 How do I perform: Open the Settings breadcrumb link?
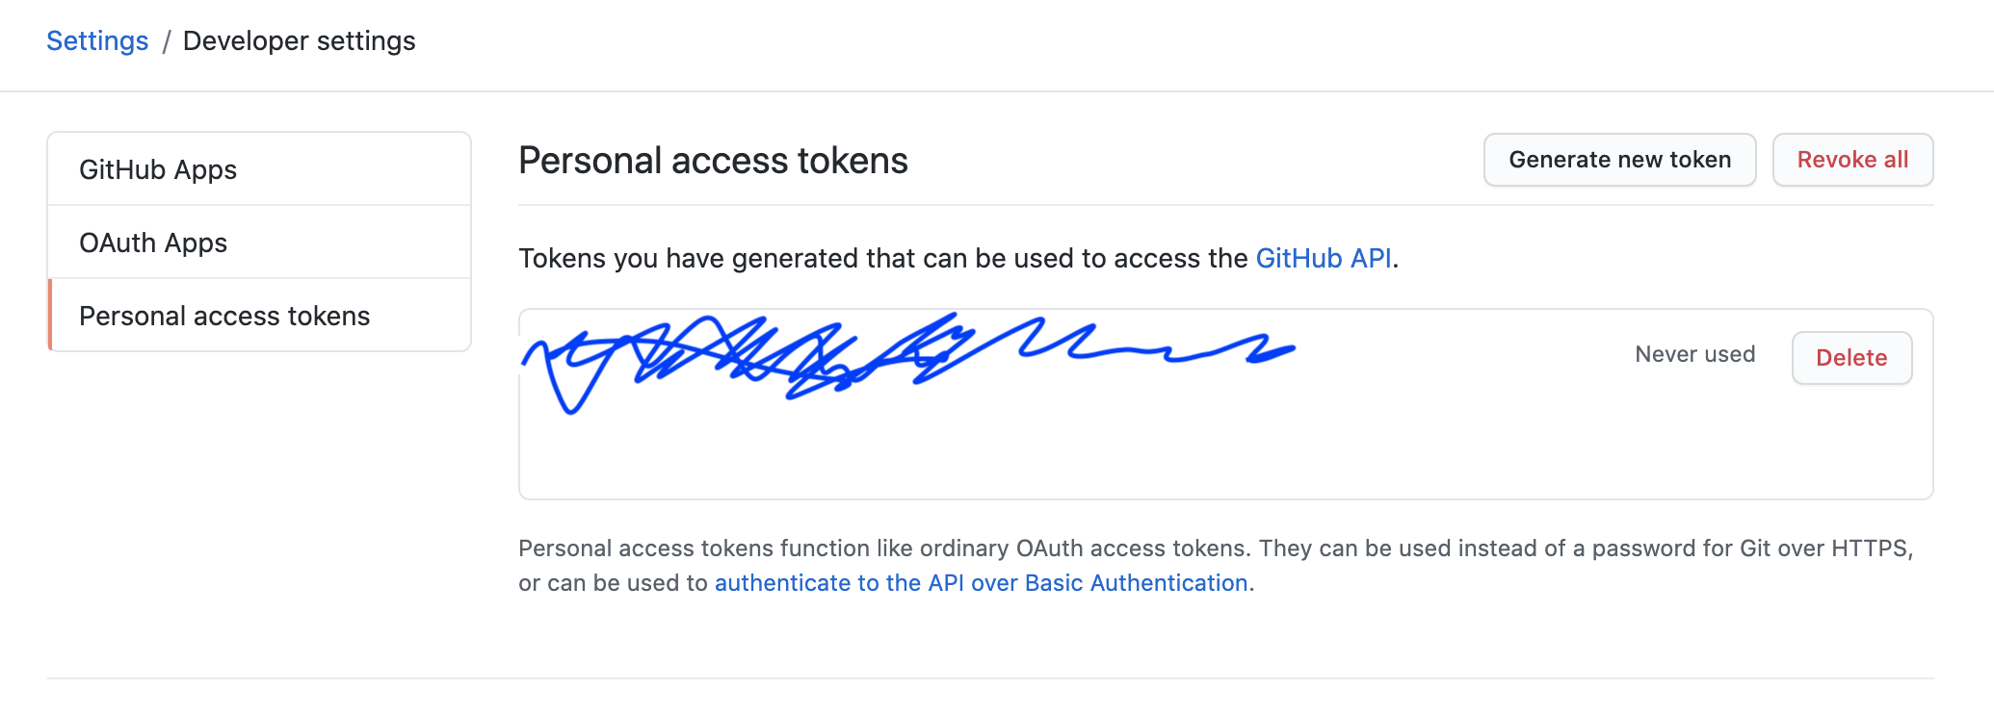[97, 41]
